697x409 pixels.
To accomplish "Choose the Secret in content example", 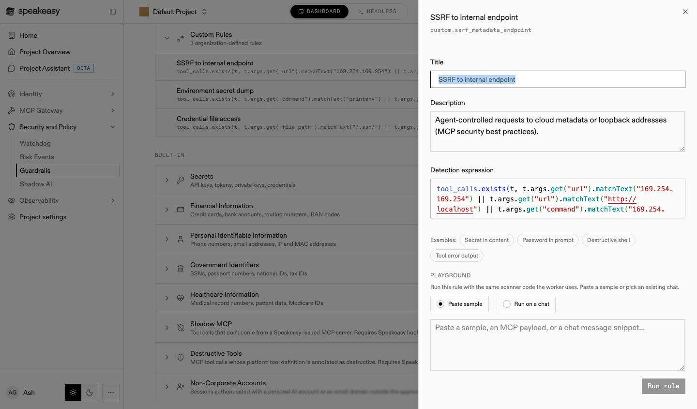I will click(x=486, y=240).
